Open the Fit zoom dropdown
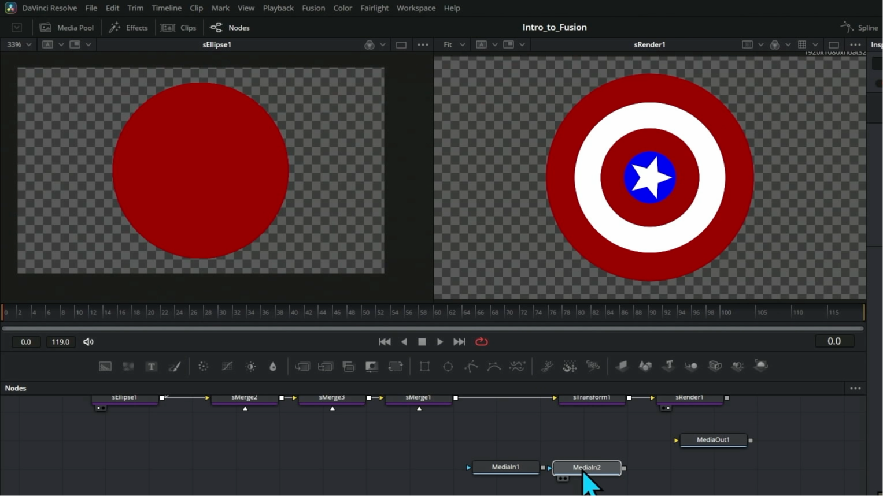This screenshot has width=883, height=496. (x=454, y=44)
